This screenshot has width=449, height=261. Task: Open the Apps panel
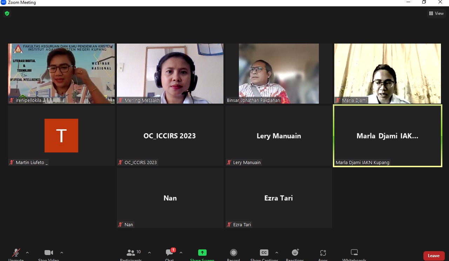coord(323,254)
